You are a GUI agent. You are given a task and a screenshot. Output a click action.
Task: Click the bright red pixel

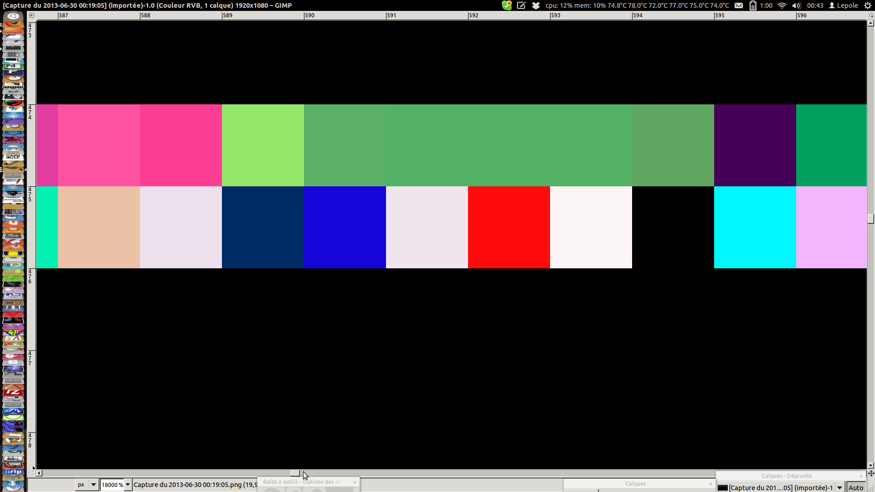click(x=509, y=227)
